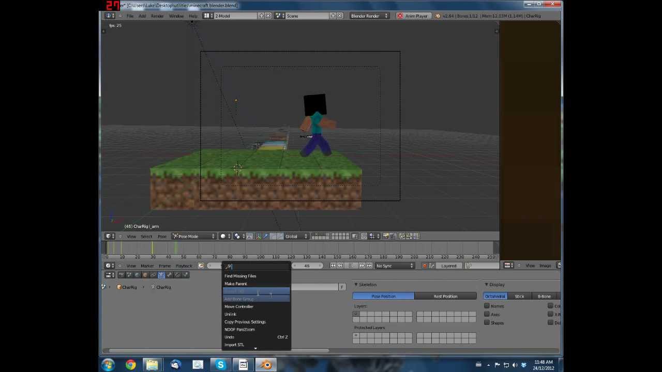Click the current frame number field
Viewport: 662px width, 372px height.
click(x=307, y=266)
